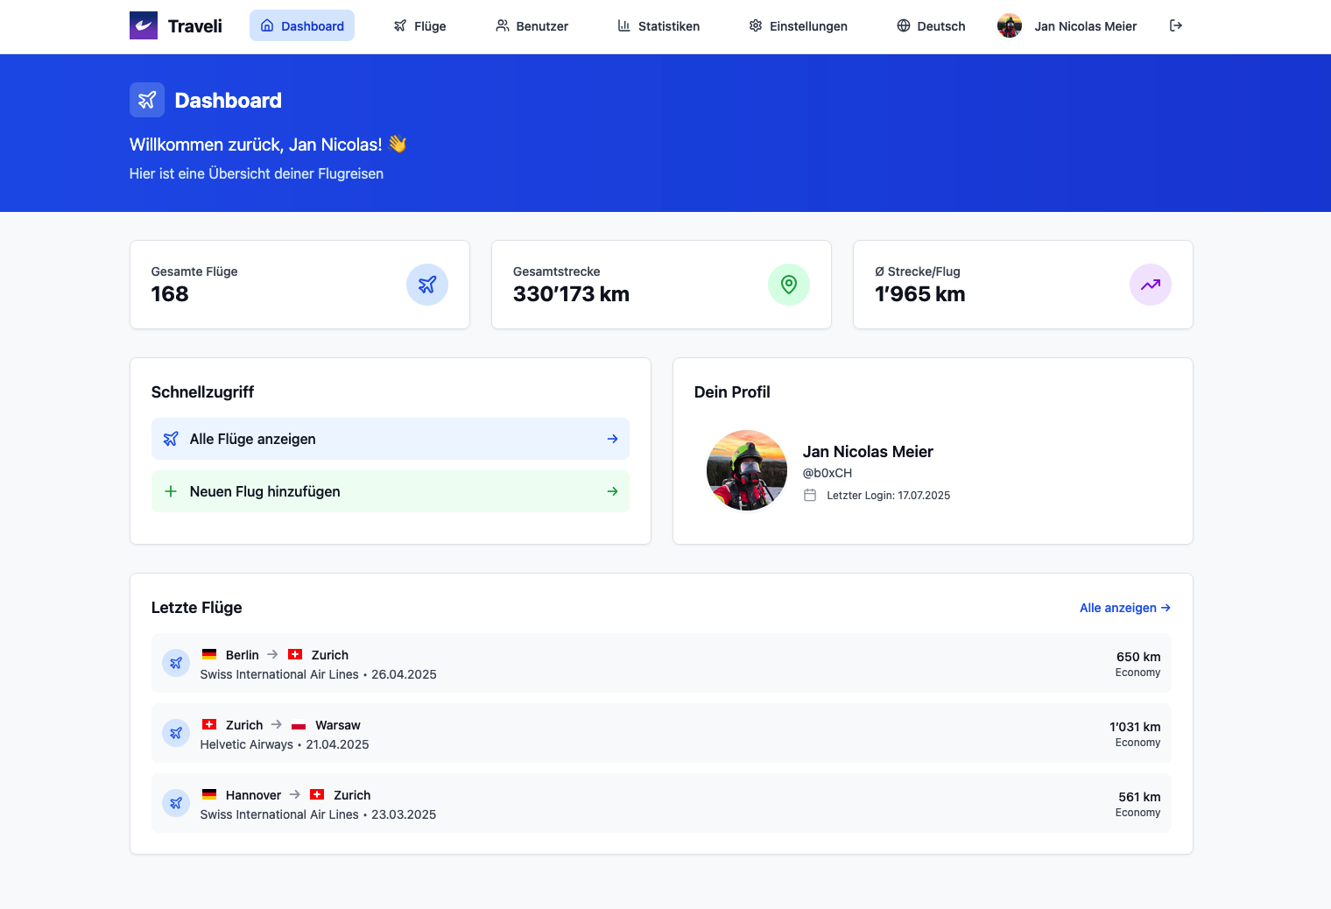Click the plane icon on Hannover flight row
The height and width of the screenshot is (909, 1331).
click(176, 803)
